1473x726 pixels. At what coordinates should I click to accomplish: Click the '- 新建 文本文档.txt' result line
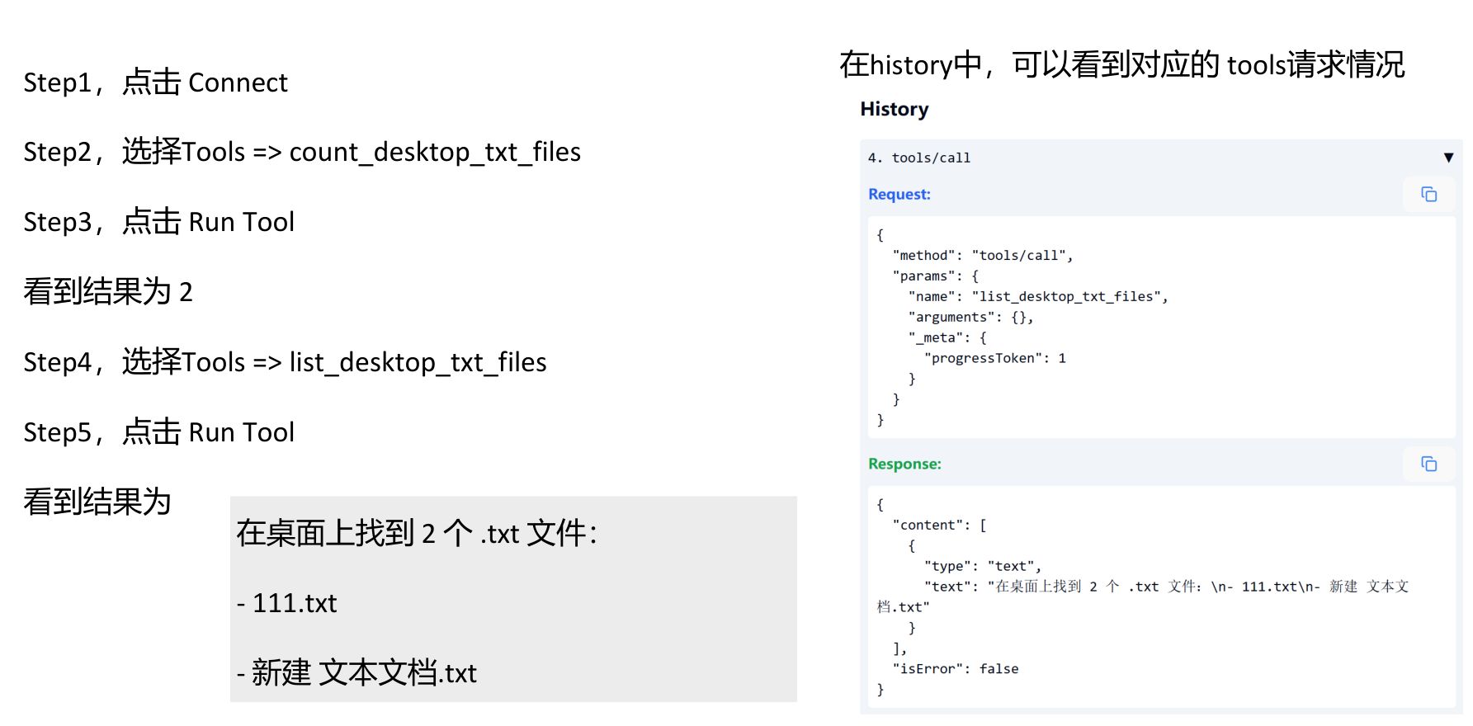click(356, 673)
